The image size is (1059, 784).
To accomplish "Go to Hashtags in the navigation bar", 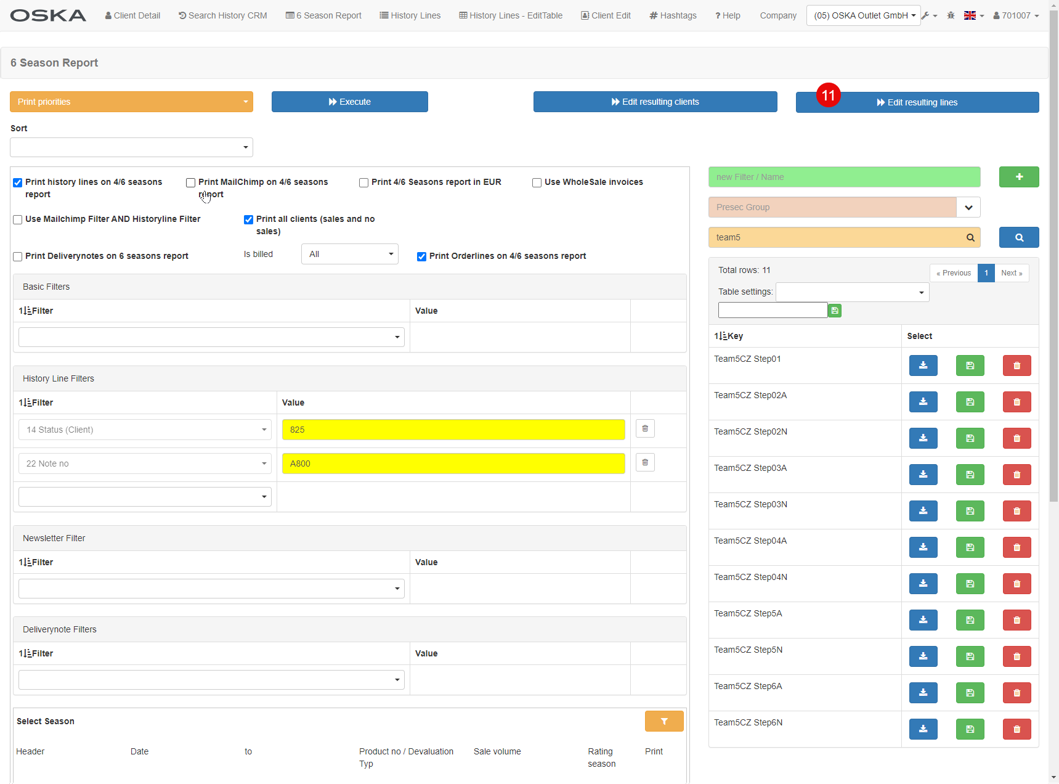I will pos(673,15).
